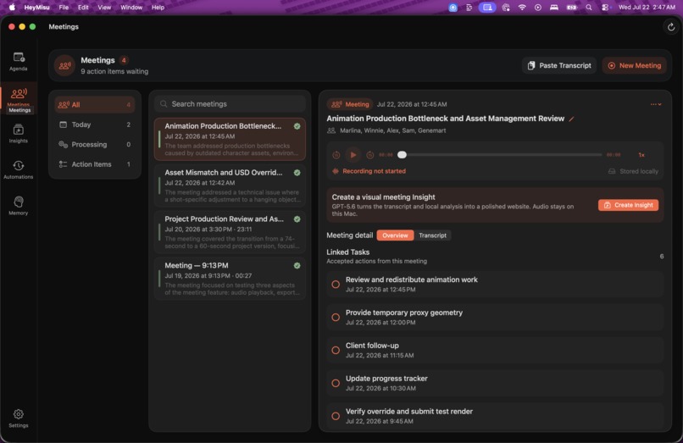Mark Provide temporary proxy geometry done

(x=336, y=318)
